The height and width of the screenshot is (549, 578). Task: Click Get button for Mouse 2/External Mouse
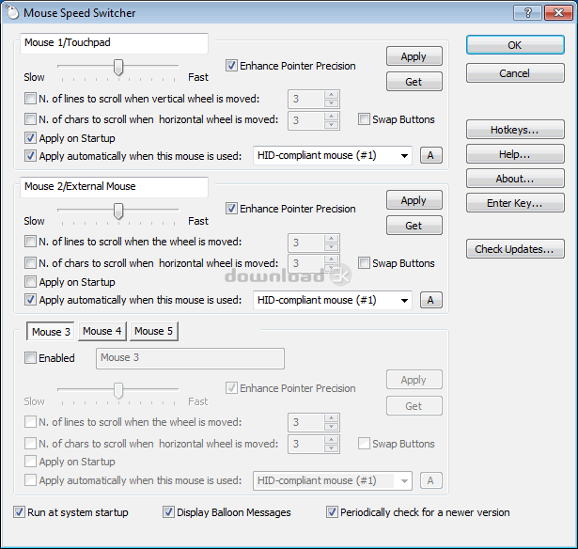[x=414, y=226]
